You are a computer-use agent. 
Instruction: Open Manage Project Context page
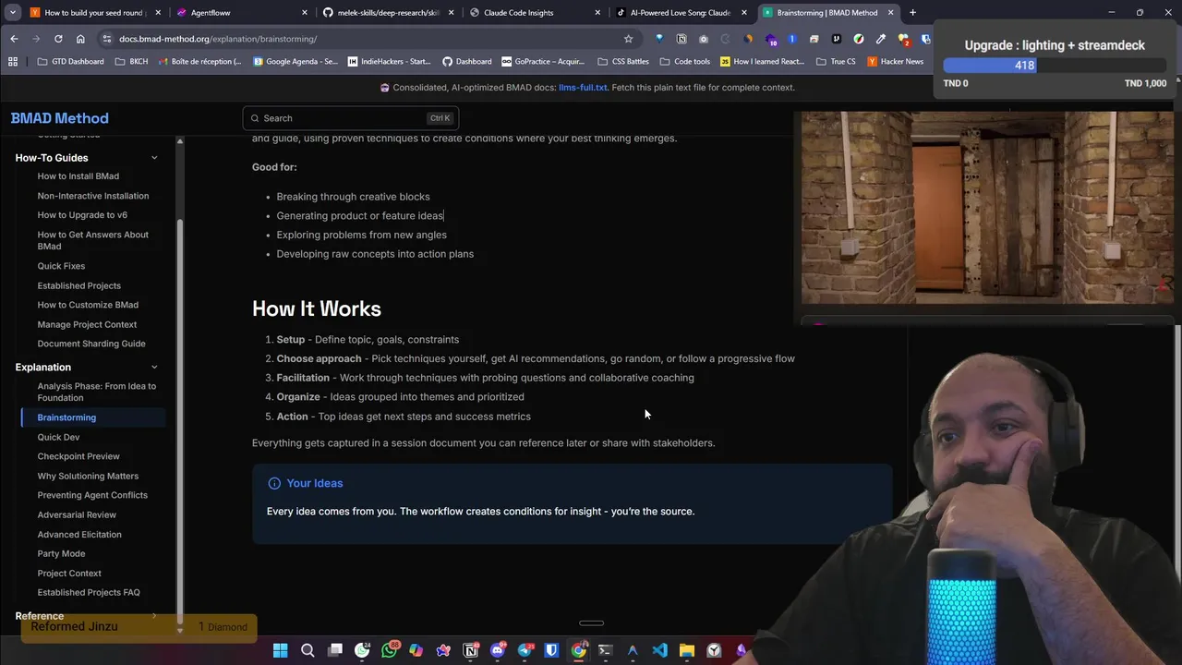87,324
